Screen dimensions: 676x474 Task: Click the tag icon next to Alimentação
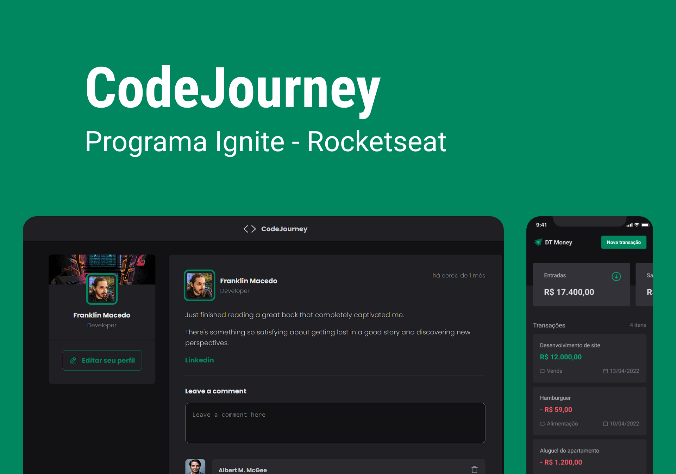[x=543, y=424]
